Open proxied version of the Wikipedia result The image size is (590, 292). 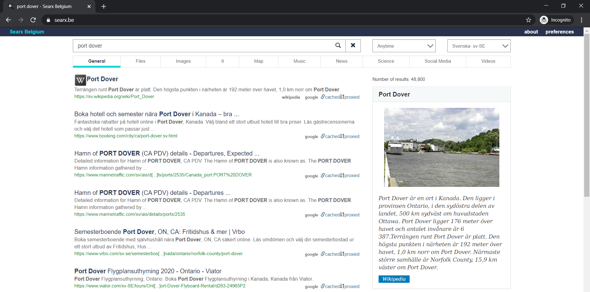pos(350,97)
